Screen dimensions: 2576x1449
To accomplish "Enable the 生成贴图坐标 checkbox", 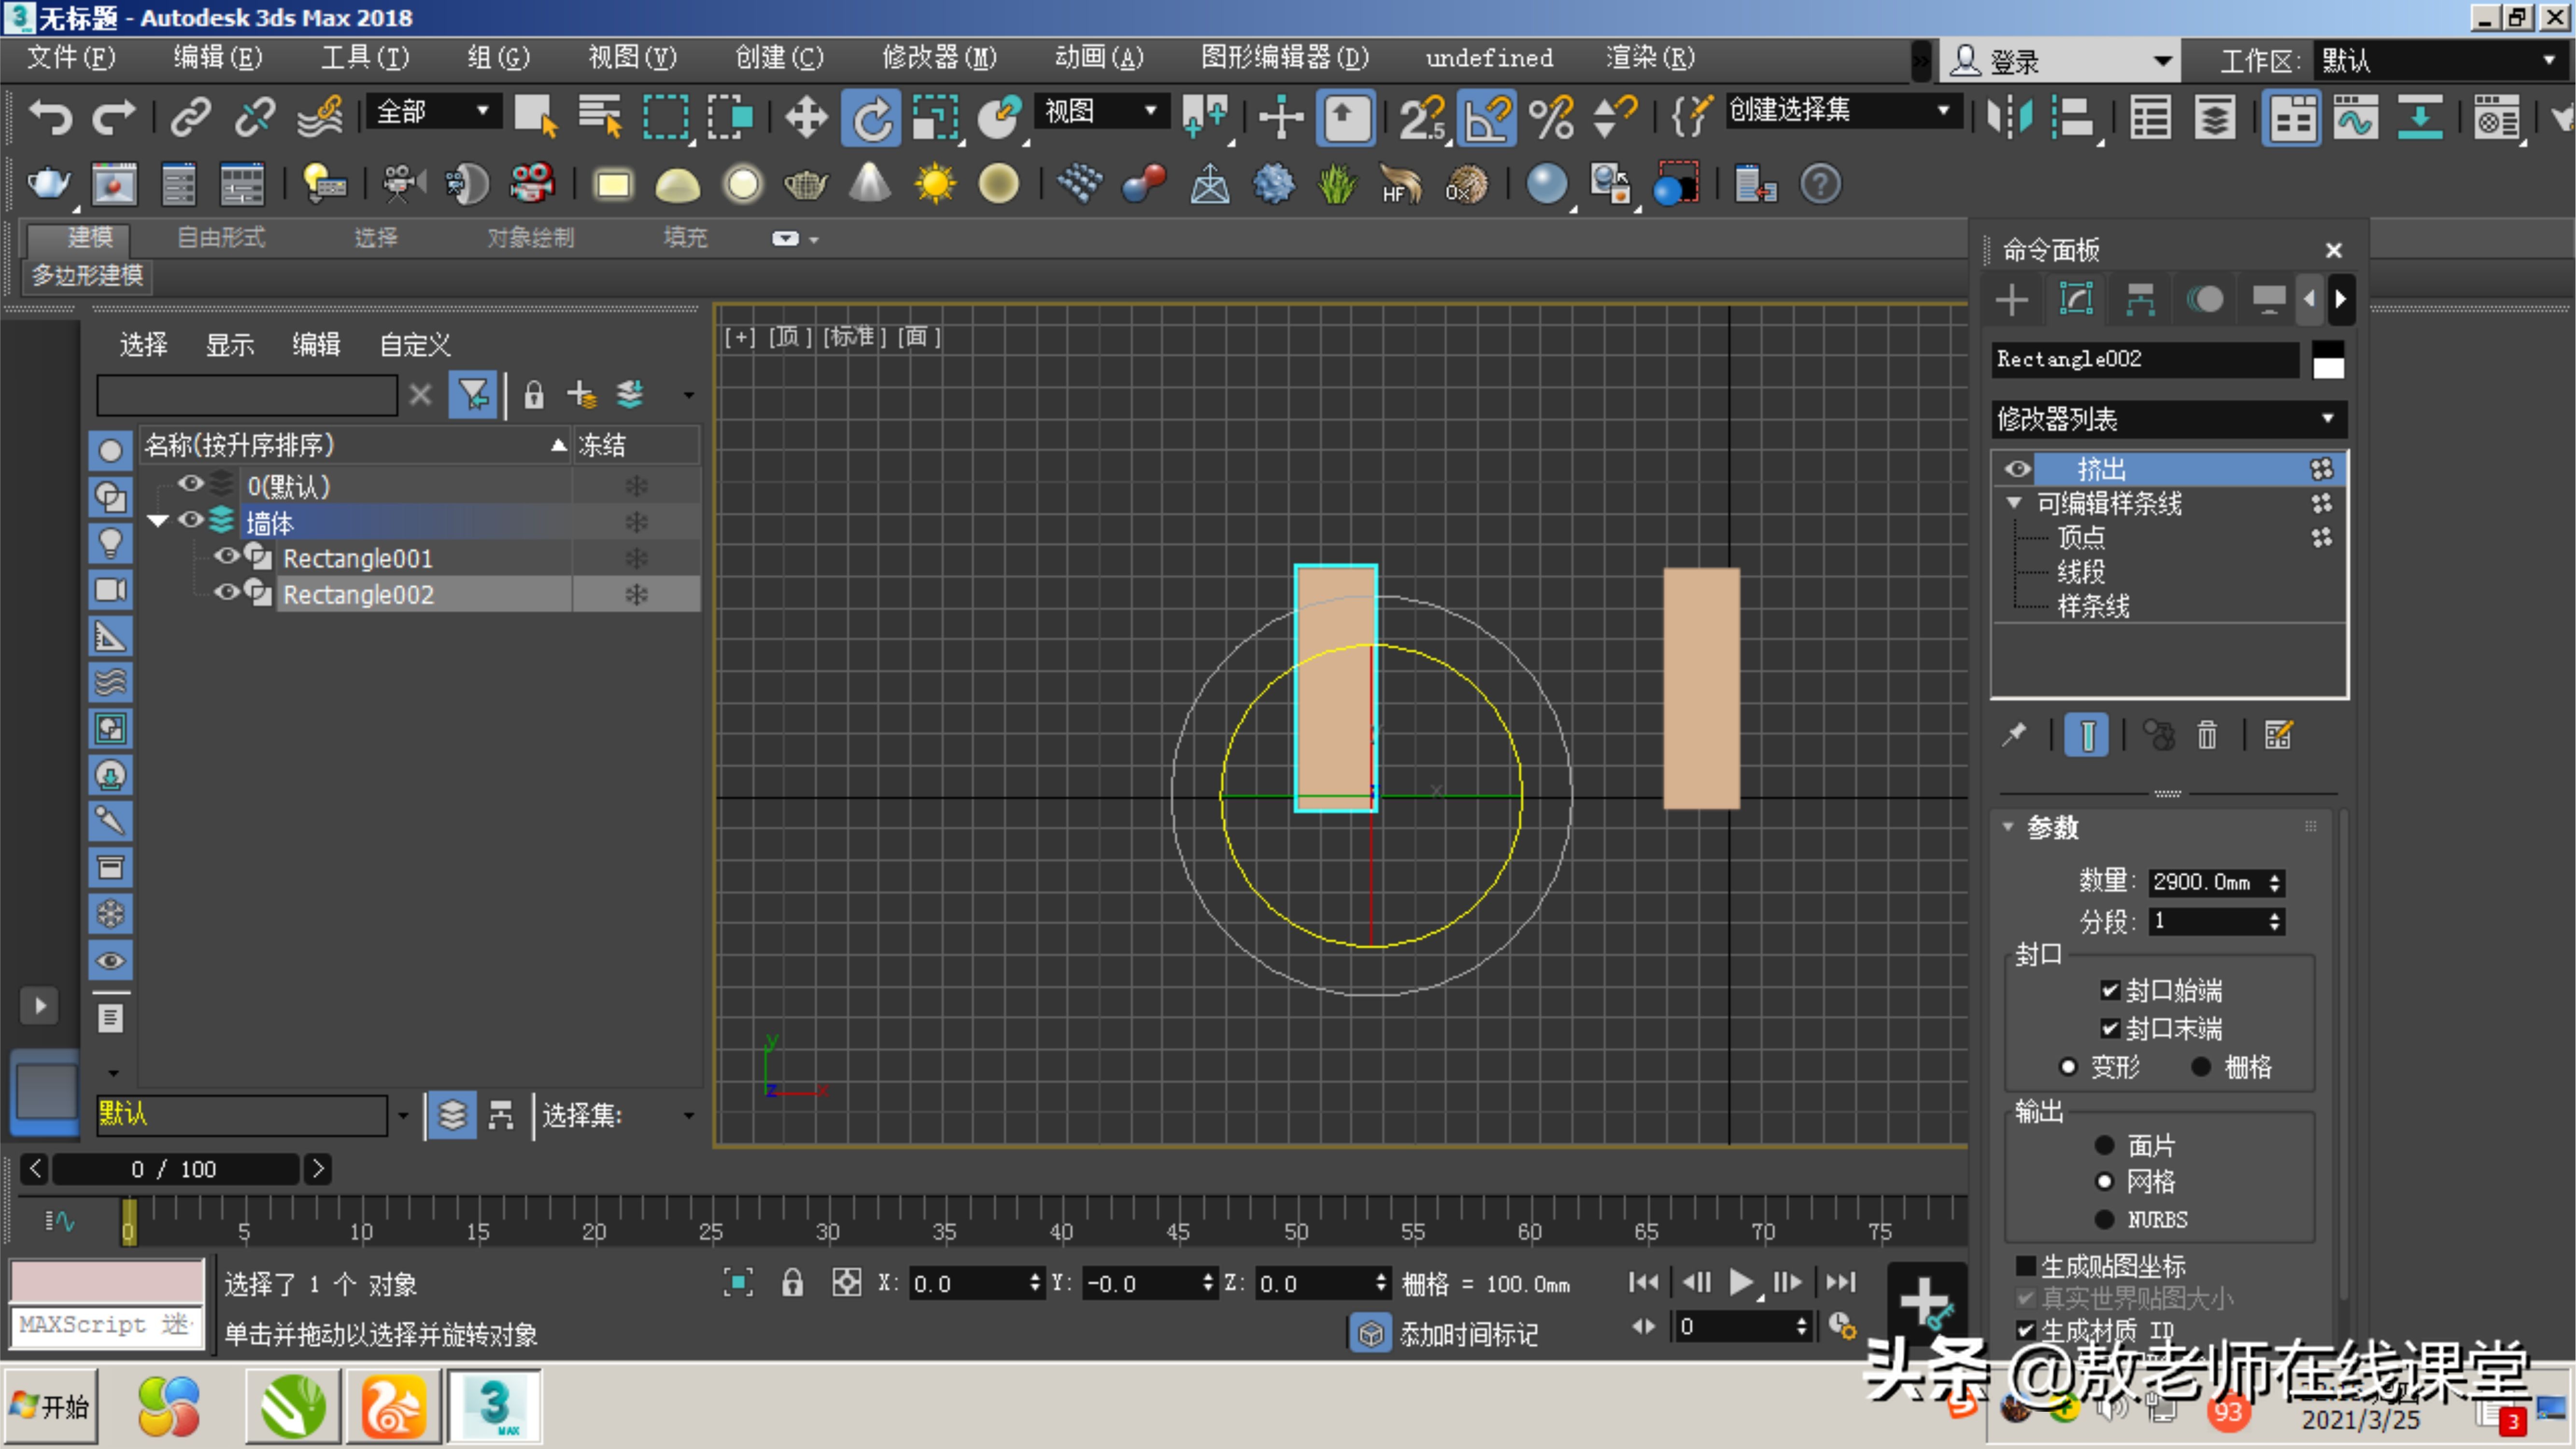I will [2026, 1265].
